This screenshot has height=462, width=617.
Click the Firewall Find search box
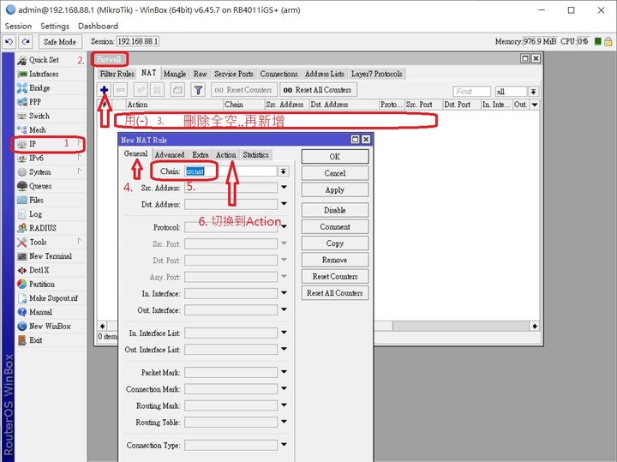tap(471, 92)
